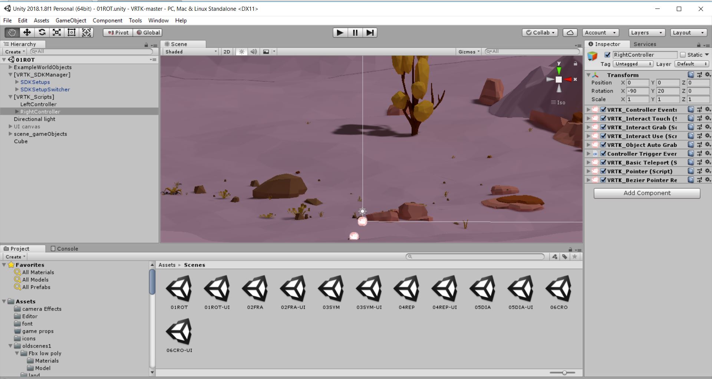Image resolution: width=712 pixels, height=379 pixels.
Task: Search project by label icon
Action: coord(565,256)
